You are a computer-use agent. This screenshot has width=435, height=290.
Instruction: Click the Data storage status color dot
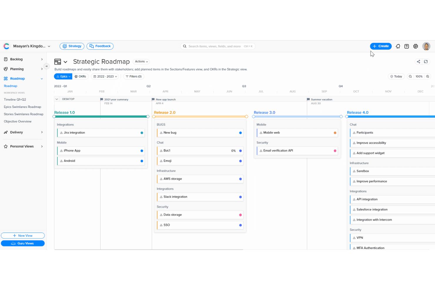[240, 215]
